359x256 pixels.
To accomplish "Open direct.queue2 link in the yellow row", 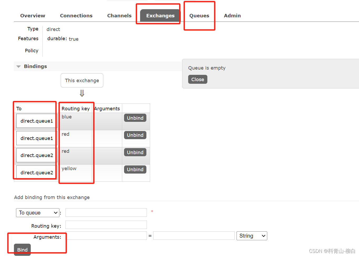I will [x=37, y=173].
